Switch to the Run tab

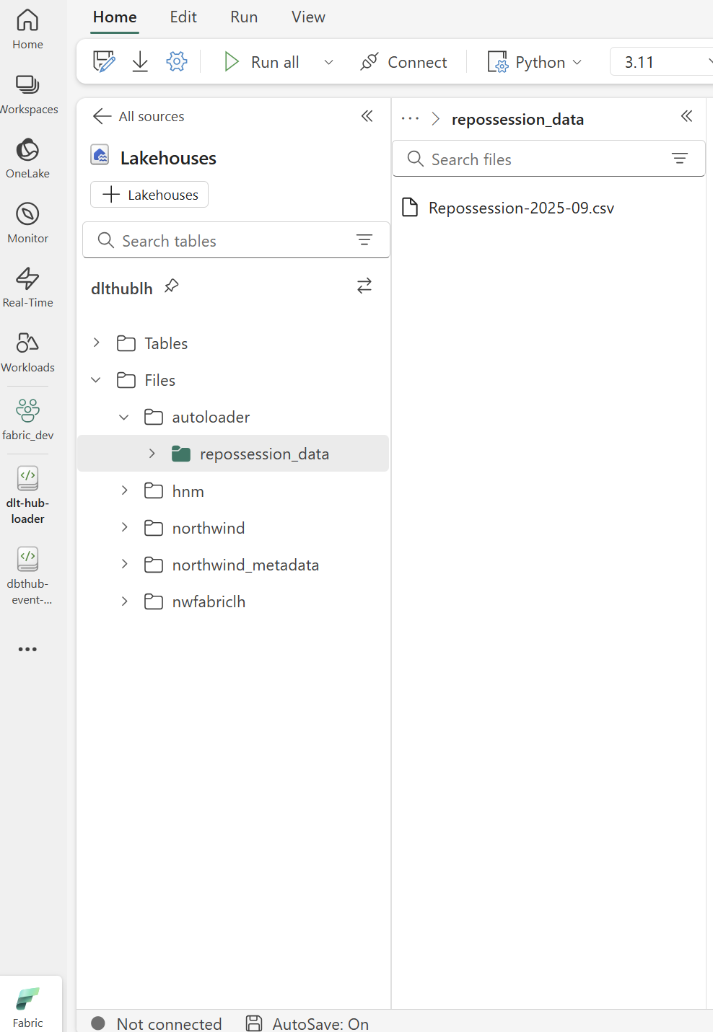click(x=243, y=17)
